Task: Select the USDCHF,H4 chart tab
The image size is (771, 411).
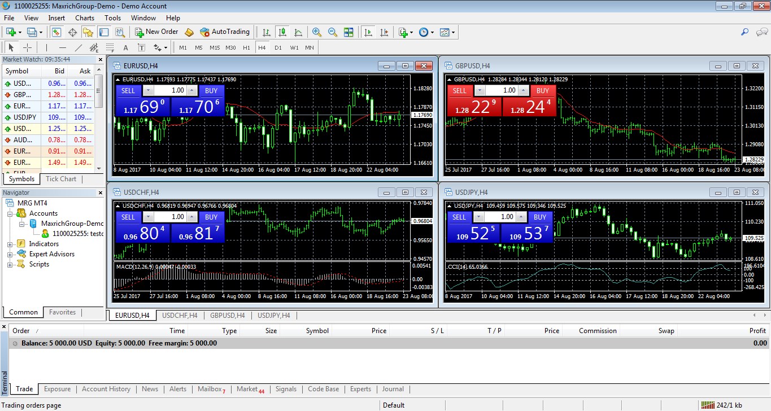Action: click(x=179, y=316)
